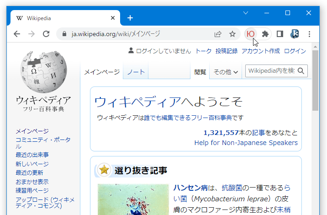Screen dimensions: 327x215
Task: Click the scrollbar up arrow
Action: (x=315, y=47)
